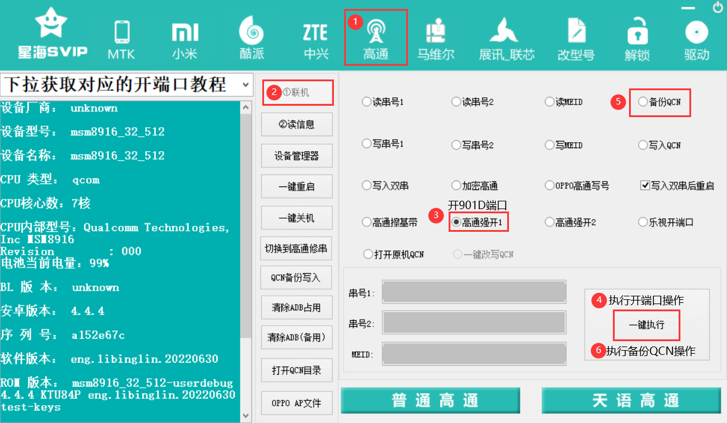Click the CPU核心数: 7核 line
This screenshot has width=727, height=423.
coord(46,204)
